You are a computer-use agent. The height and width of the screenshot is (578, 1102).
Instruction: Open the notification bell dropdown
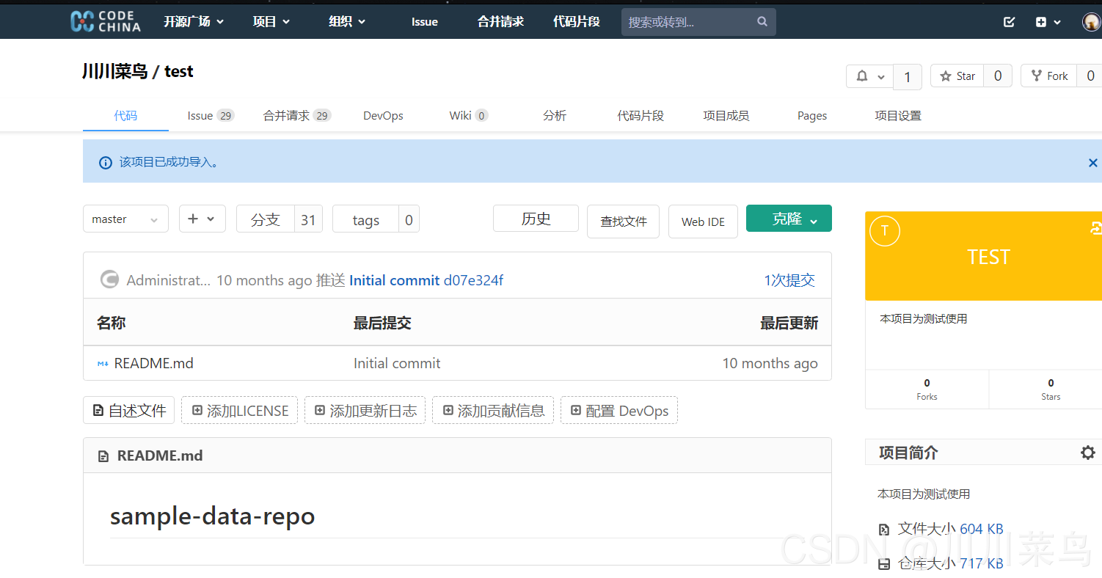[x=870, y=76]
